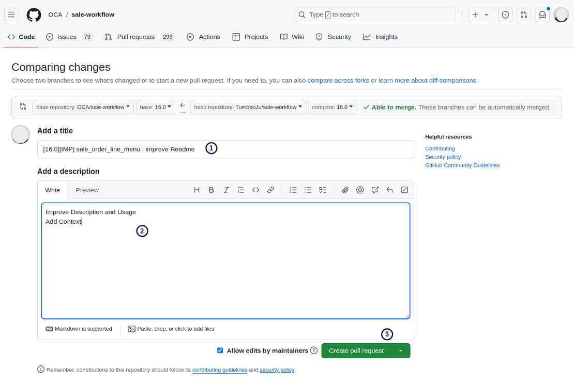
Task: Apply italic formatting in description editor
Action: pos(226,190)
